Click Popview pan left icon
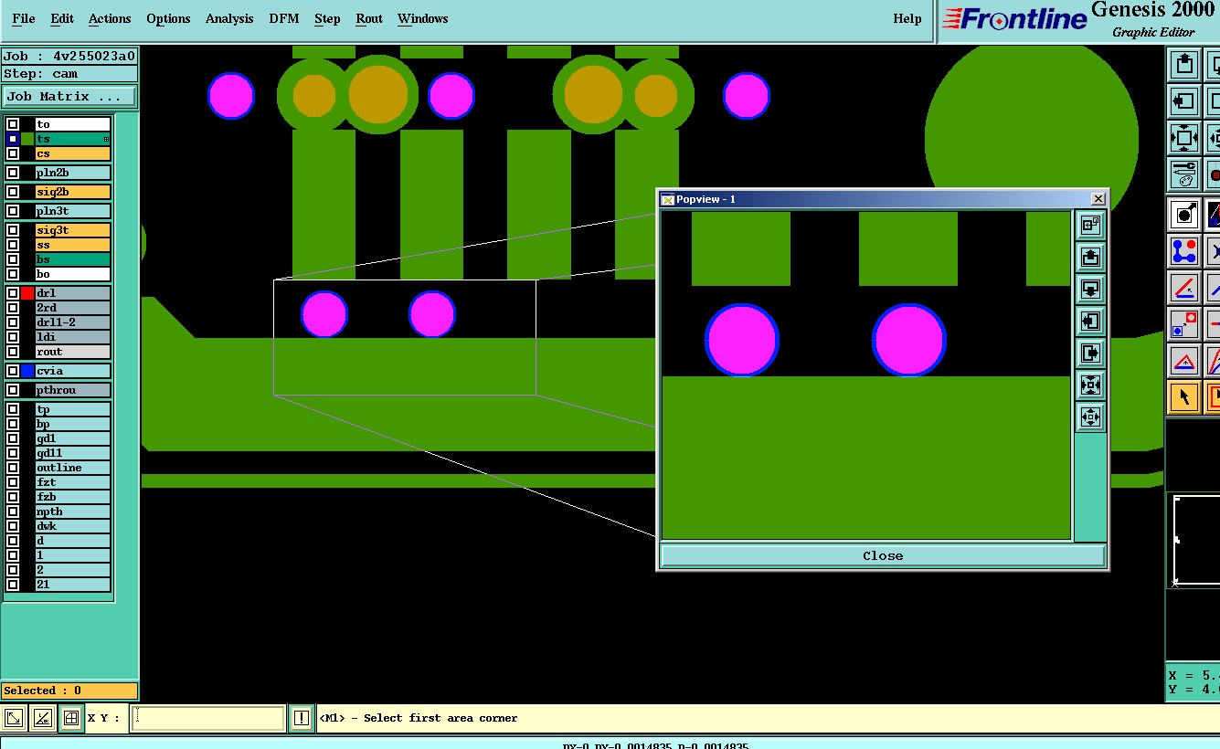Screen dimensions: 1220x749 click(x=1089, y=321)
